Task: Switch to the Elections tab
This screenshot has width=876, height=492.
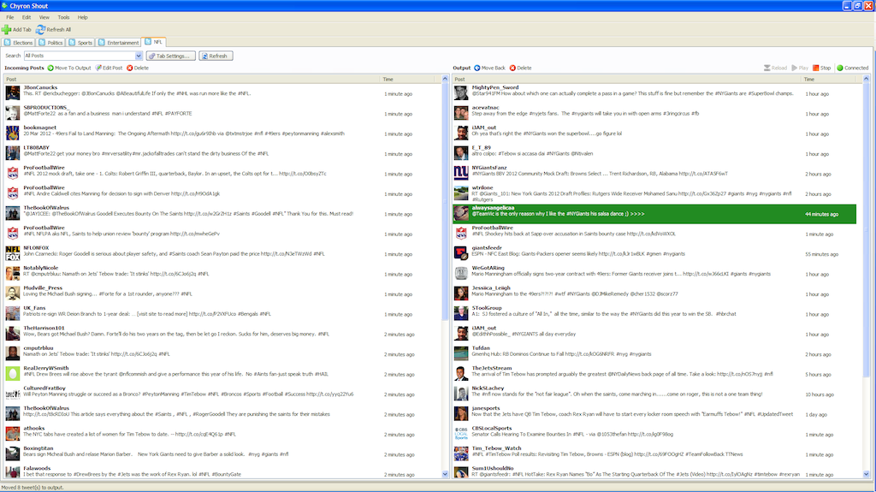Action: click(19, 43)
